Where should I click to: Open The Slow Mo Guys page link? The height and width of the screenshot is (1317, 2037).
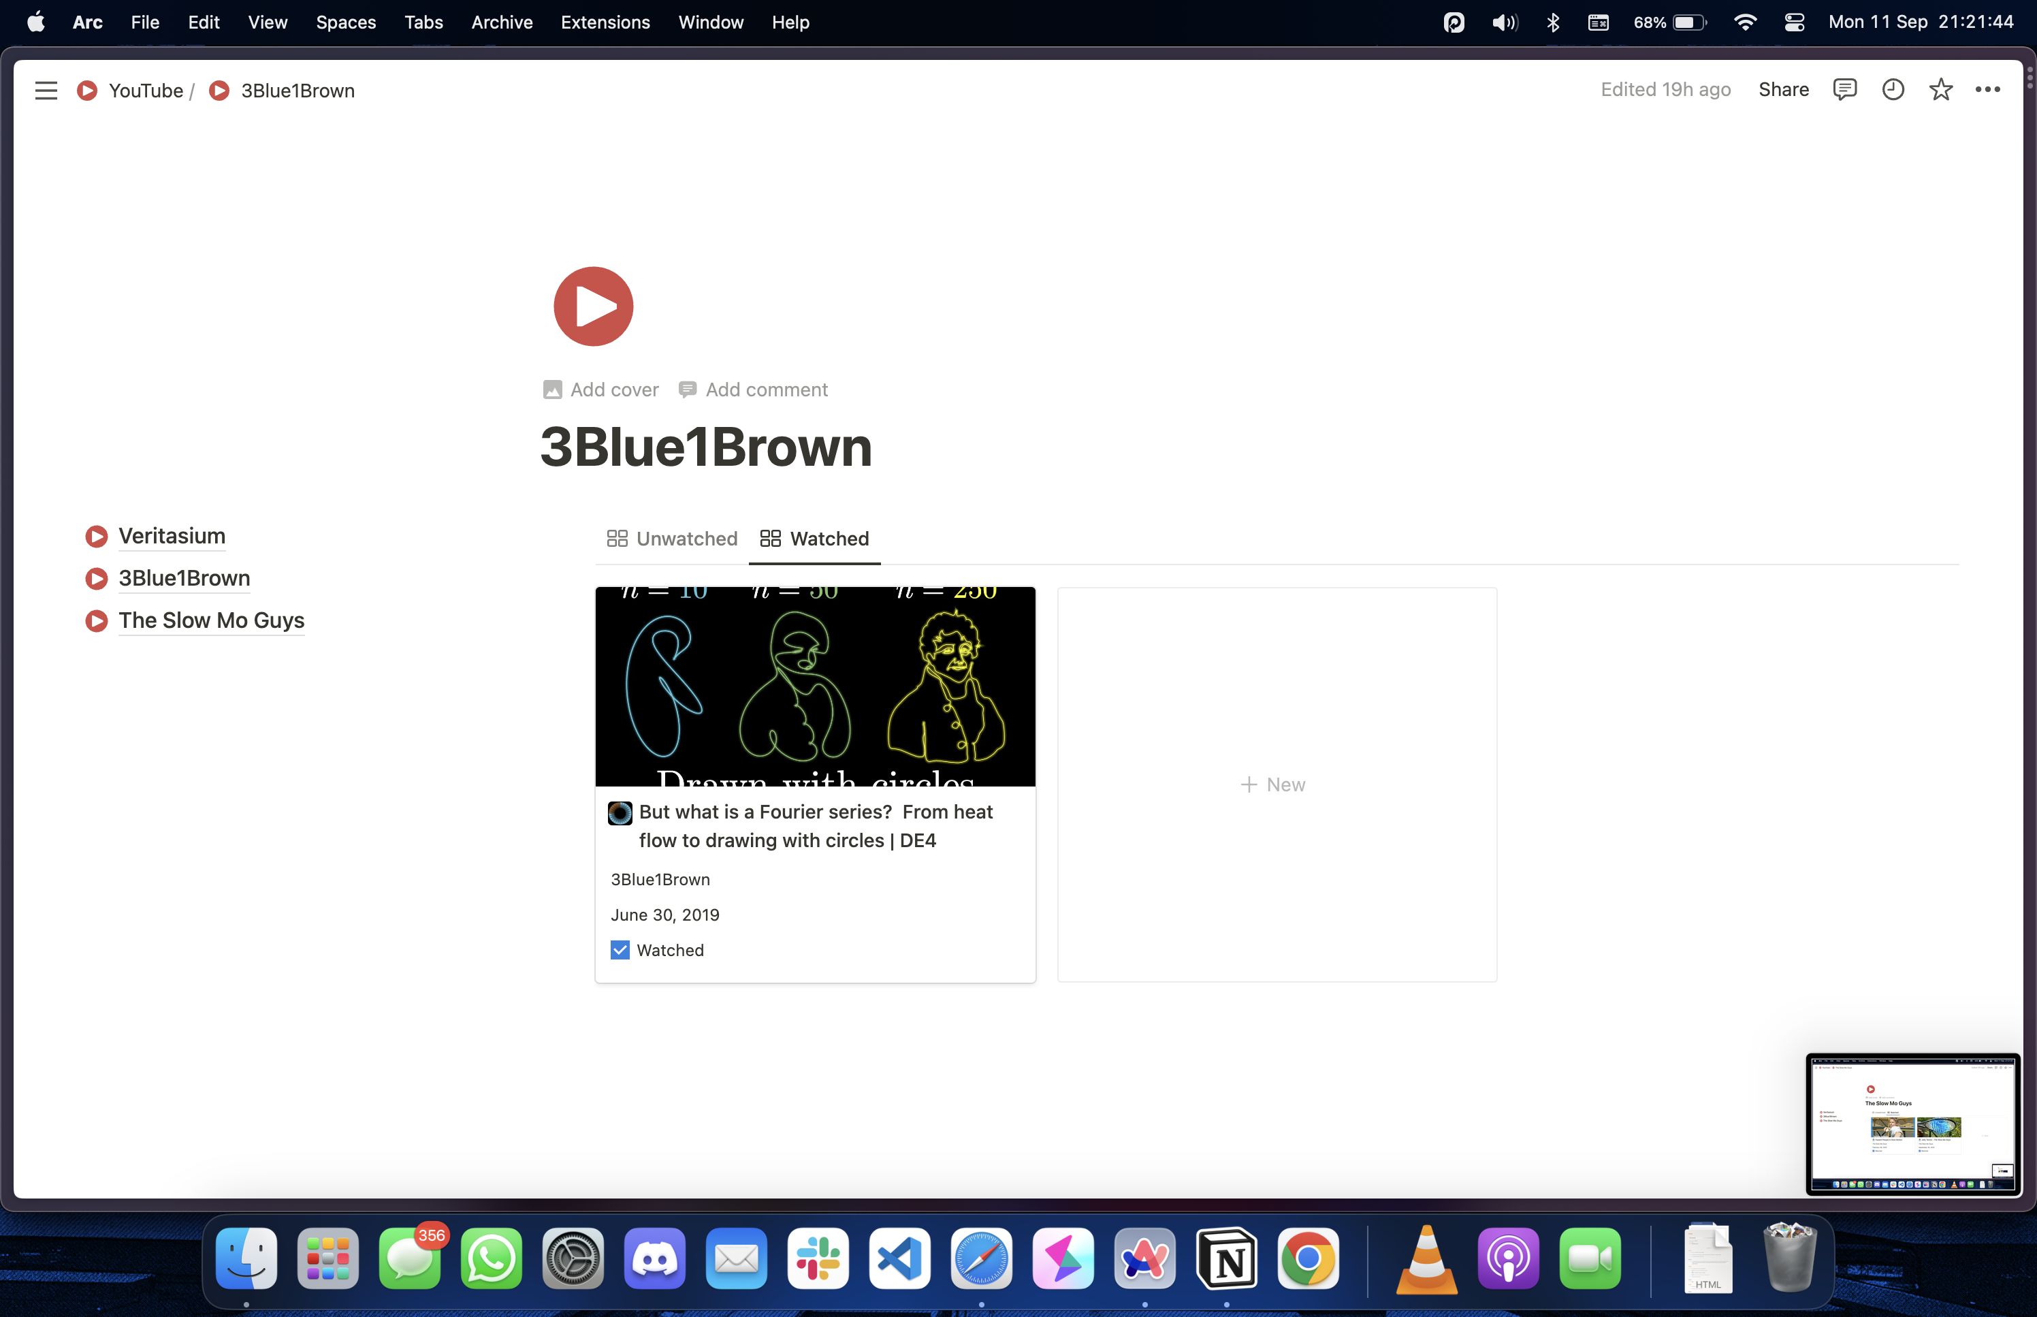[211, 621]
